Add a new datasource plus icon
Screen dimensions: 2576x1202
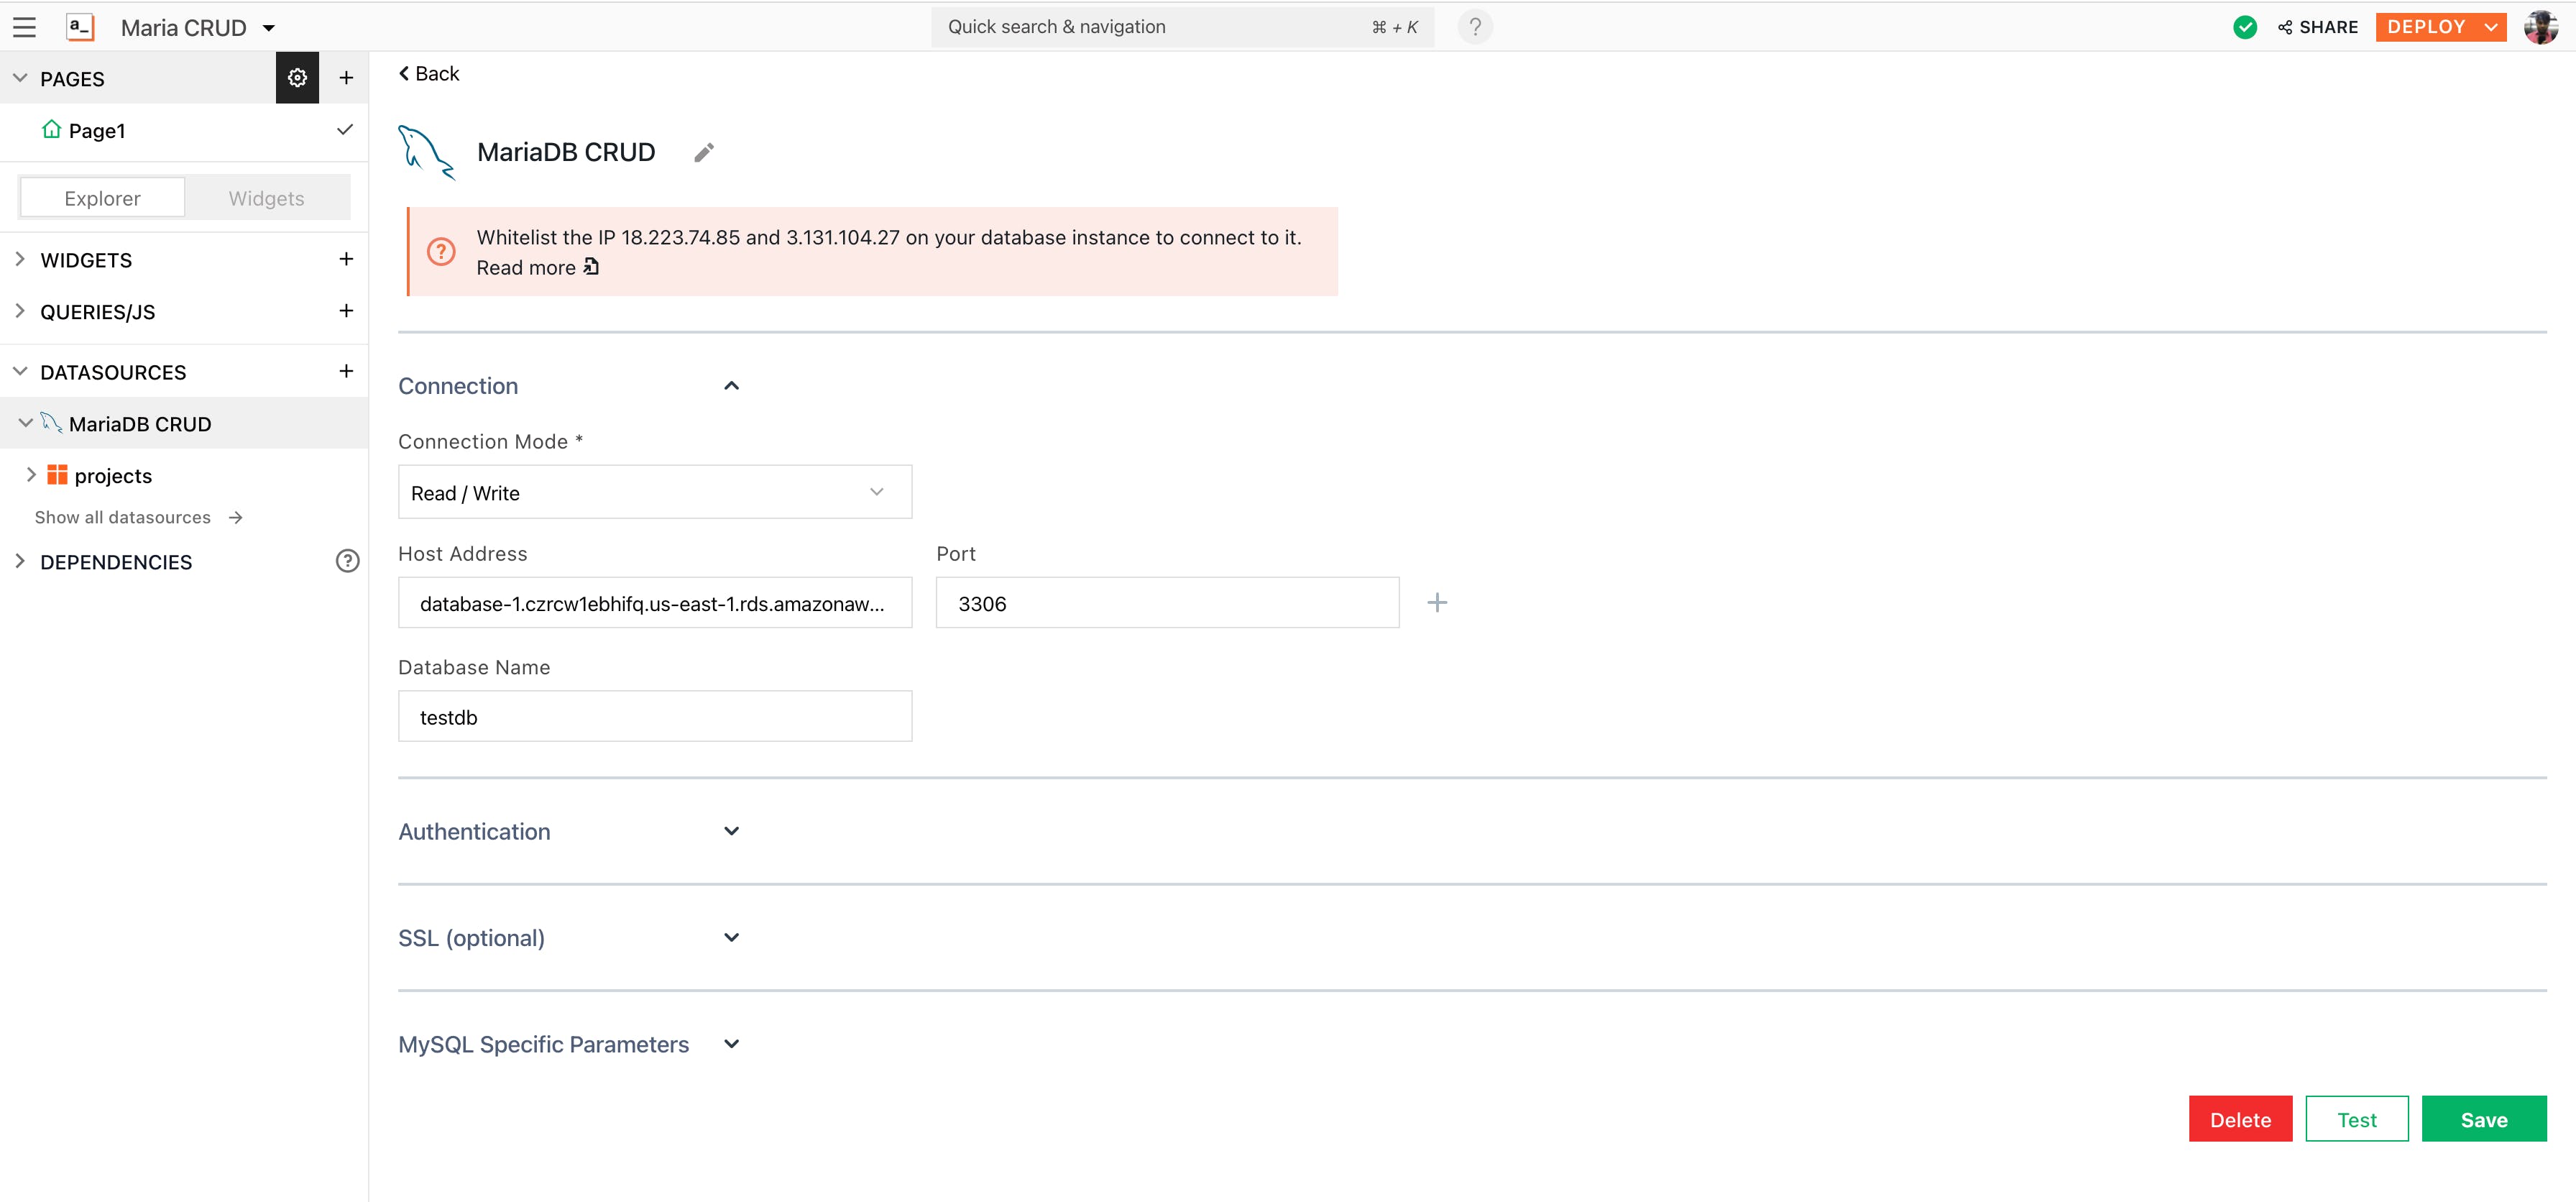tap(346, 371)
